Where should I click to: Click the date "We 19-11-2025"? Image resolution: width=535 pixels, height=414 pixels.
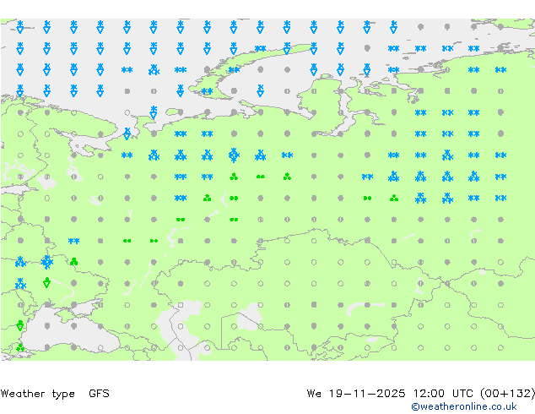356,394
